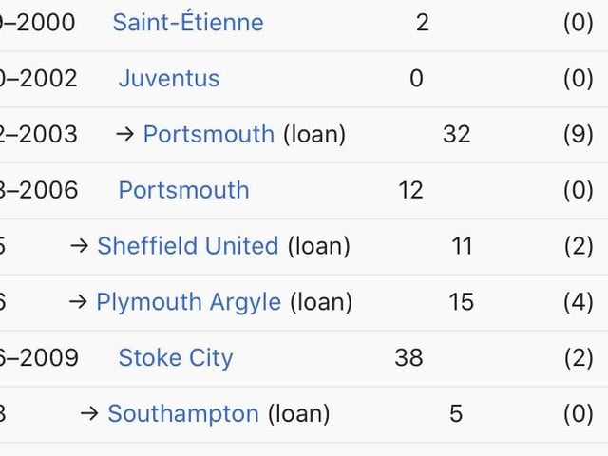The height and width of the screenshot is (456, 608).
Task: Select the 38 appearances cell for Stoke City
Action: pos(408,357)
